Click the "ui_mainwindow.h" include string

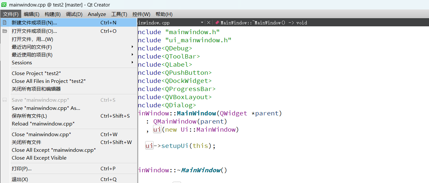click(x=198, y=40)
